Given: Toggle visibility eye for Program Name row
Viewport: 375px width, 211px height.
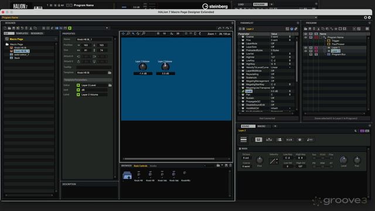Looking at the screenshot, I should [x=306, y=38].
